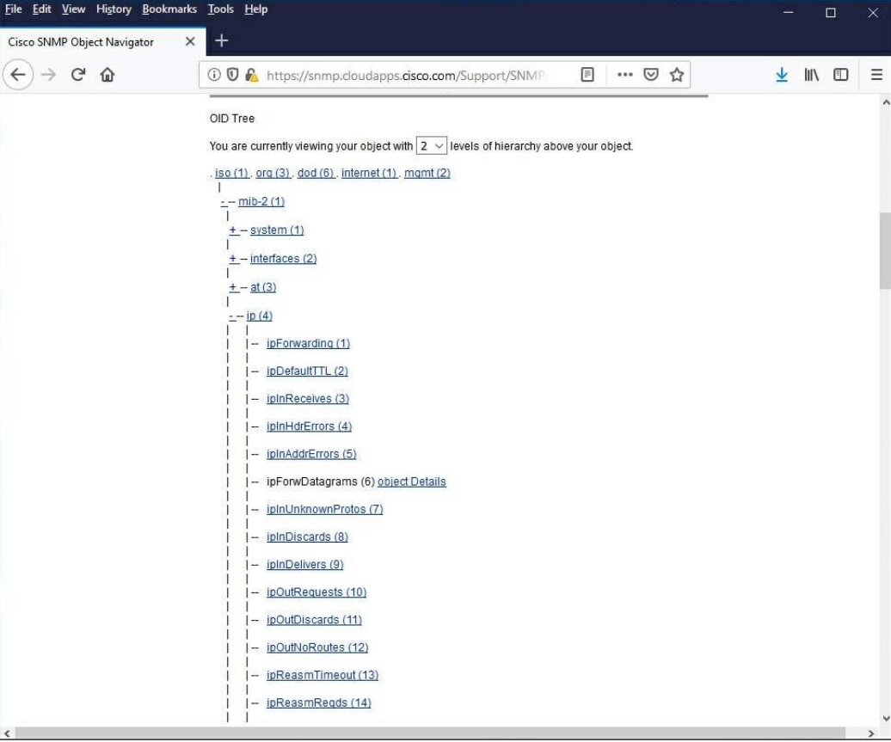Select ipForwarding (1) in the tree
The height and width of the screenshot is (742, 891).
coord(308,343)
